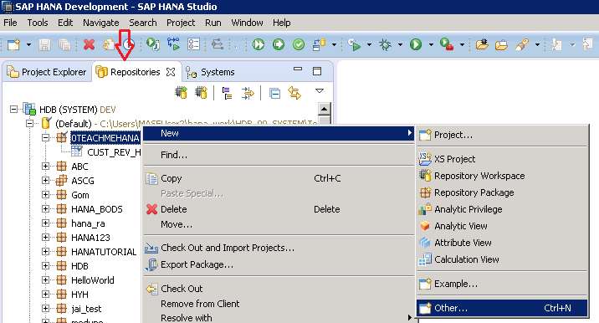Screen dimensions: 599x323
Task: Click the Run External Tools toolbox icon
Action: pos(447,44)
